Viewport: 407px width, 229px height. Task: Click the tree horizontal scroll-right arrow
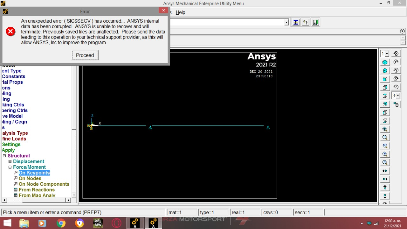[68, 200]
